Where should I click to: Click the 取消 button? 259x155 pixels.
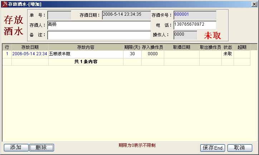click(x=240, y=148)
